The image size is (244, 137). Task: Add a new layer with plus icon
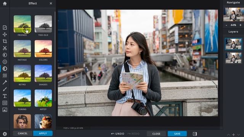[x=233, y=135]
